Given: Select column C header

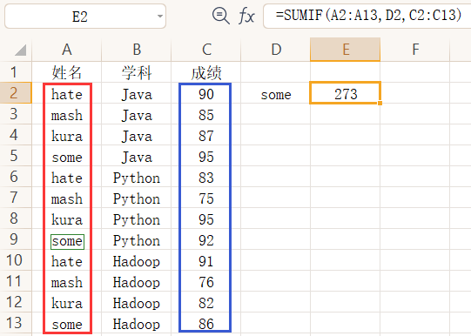Looking at the screenshot, I should [x=206, y=50].
